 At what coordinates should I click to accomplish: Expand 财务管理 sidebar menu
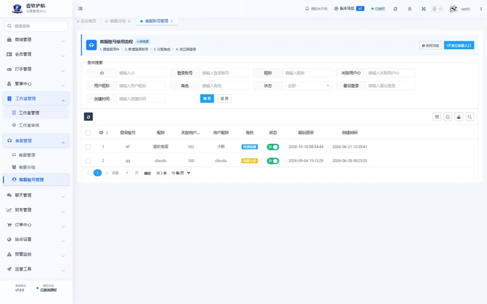point(36,210)
